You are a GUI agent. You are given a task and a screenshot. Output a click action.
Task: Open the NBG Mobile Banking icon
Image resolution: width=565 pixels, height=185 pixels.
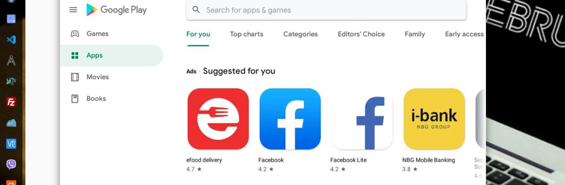pyautogui.click(x=434, y=119)
